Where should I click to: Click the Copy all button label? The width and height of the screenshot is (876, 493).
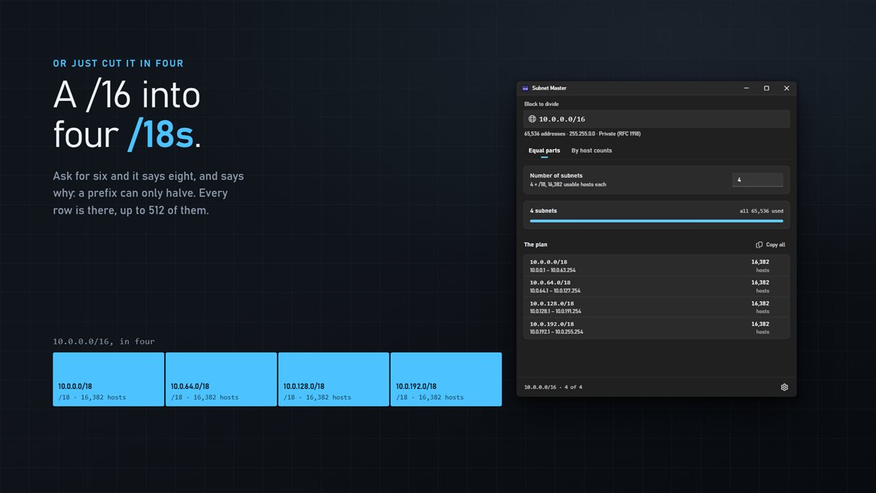[x=775, y=244]
